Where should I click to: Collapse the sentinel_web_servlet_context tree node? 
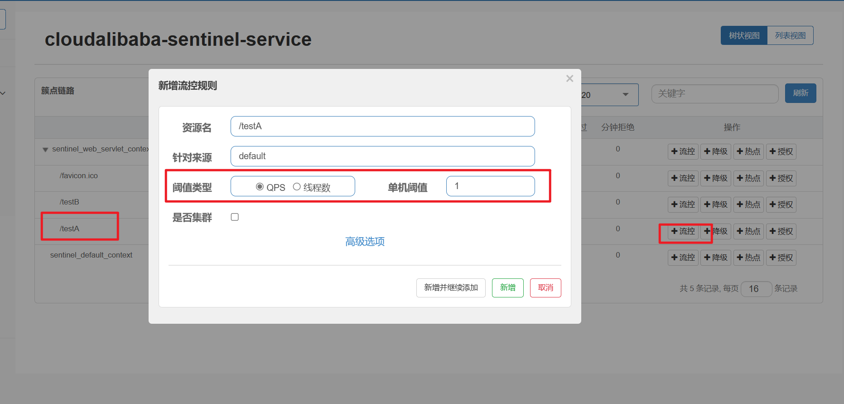[45, 150]
